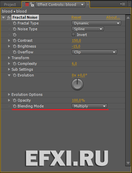This screenshot has height=173, width=132.
Task: Toggle stopwatch for Blending Mode
Action: [x=15, y=106]
